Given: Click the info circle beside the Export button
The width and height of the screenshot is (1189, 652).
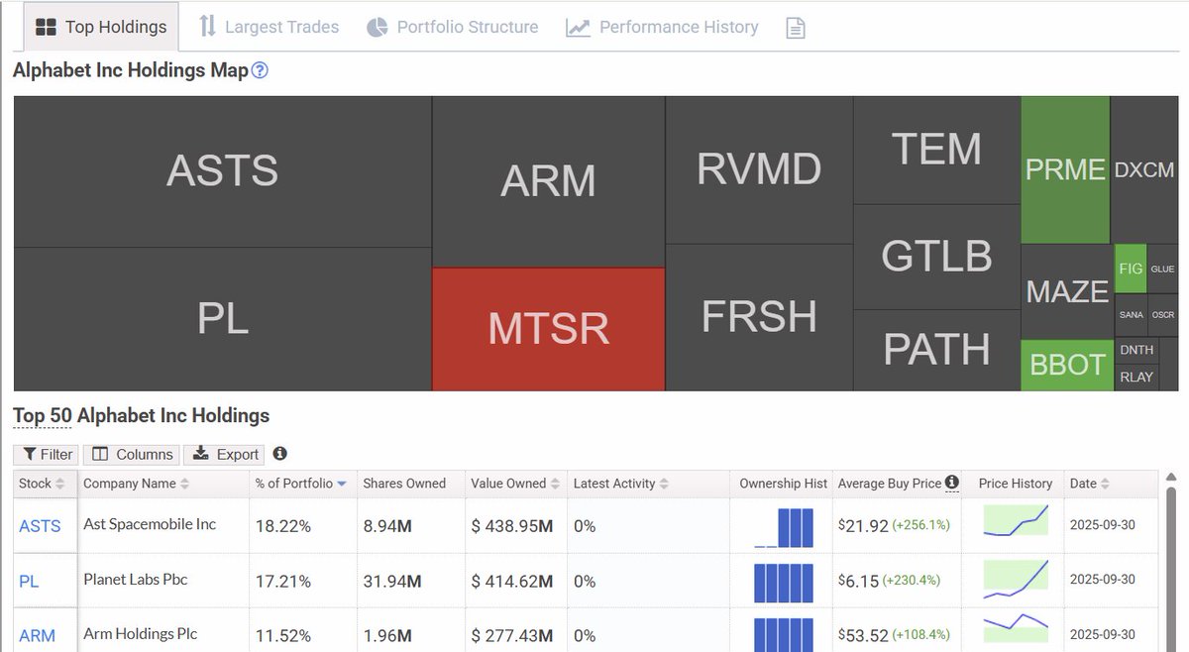Looking at the screenshot, I should pos(279,454).
